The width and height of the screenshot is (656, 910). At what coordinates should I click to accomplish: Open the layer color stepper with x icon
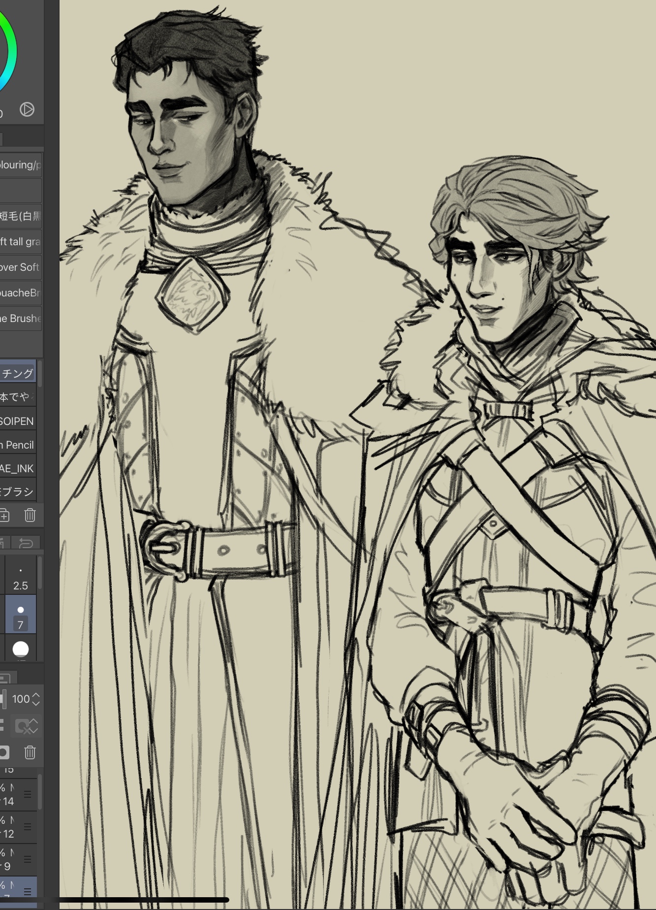[x=26, y=726]
